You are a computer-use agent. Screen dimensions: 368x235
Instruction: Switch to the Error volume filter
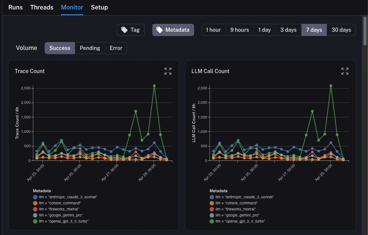[116, 48]
